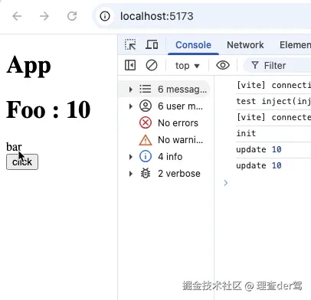Screen dimensions: 311x300
Task: Click the 'Foo : 10' heading
Action: pyautogui.click(x=48, y=110)
